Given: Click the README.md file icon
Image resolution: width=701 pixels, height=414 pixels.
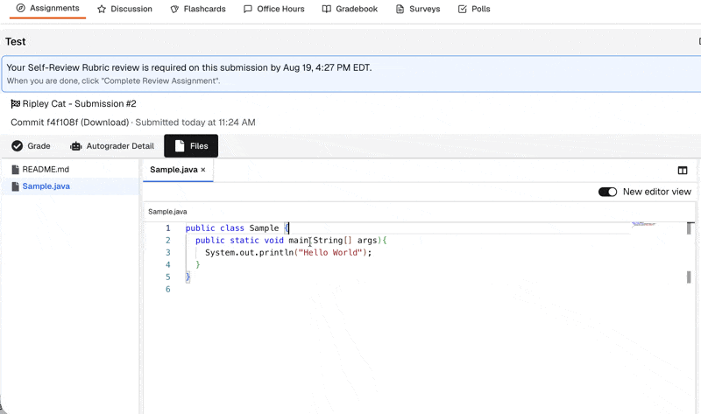Looking at the screenshot, I should [x=16, y=169].
